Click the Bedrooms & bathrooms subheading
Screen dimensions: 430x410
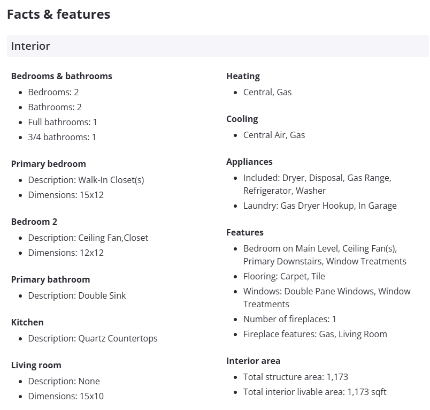click(x=62, y=76)
